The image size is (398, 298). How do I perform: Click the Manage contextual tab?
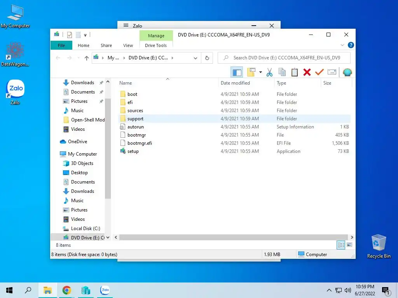pyautogui.click(x=156, y=36)
